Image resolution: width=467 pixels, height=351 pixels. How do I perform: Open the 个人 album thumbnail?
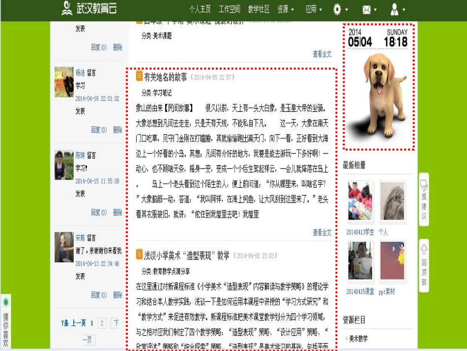[x=392, y=201]
